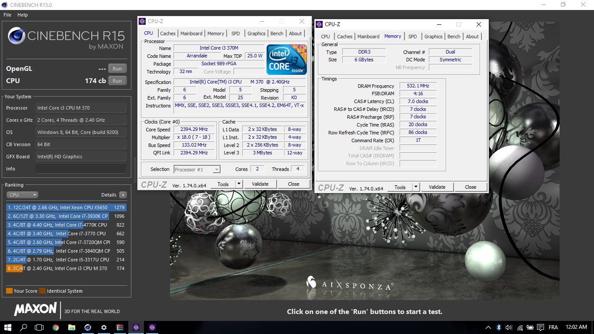The image size is (594, 334).
Task: Click the MAXON logo at the bottom
Action: pos(36,309)
